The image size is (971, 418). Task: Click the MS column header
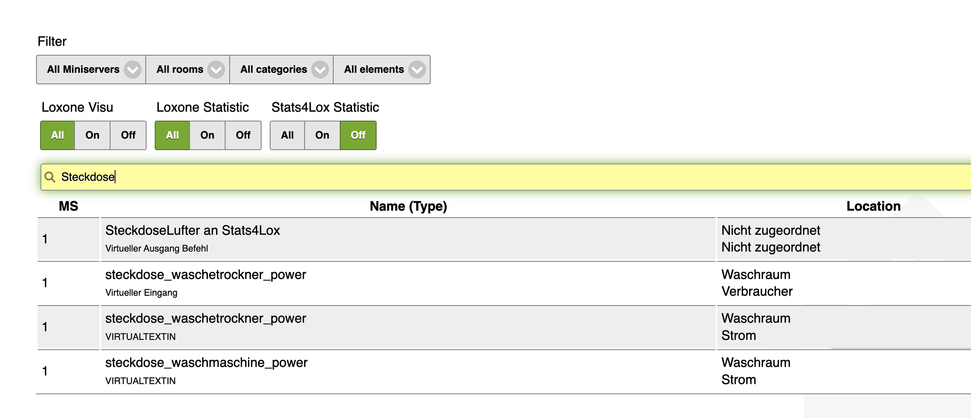pyautogui.click(x=68, y=206)
